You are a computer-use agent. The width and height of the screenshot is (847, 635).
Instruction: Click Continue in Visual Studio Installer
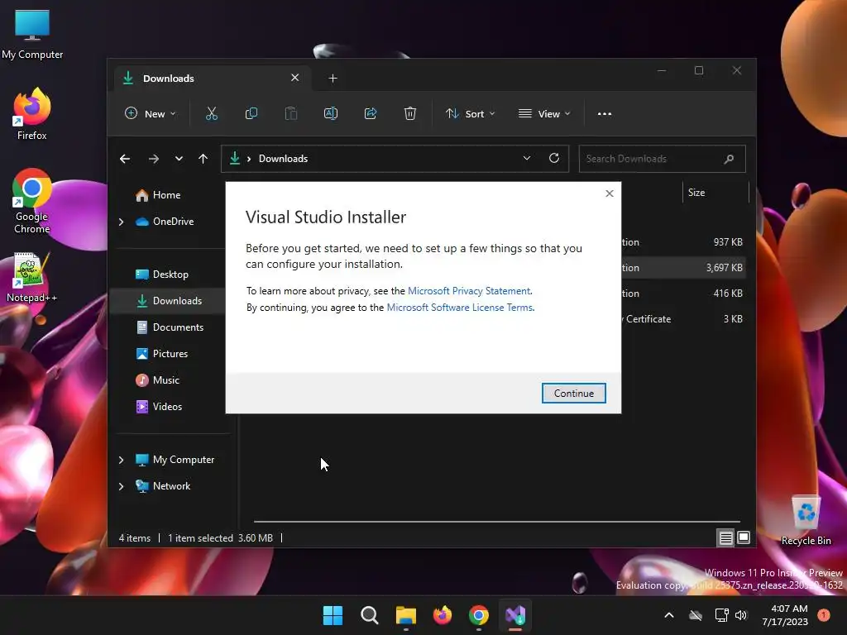tap(573, 393)
